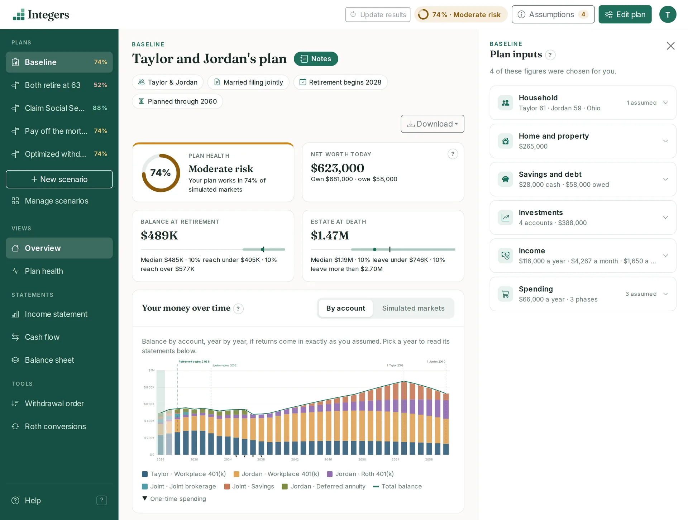Click the Cash flow arrows icon
This screenshot has height=520, width=688.
click(15, 337)
